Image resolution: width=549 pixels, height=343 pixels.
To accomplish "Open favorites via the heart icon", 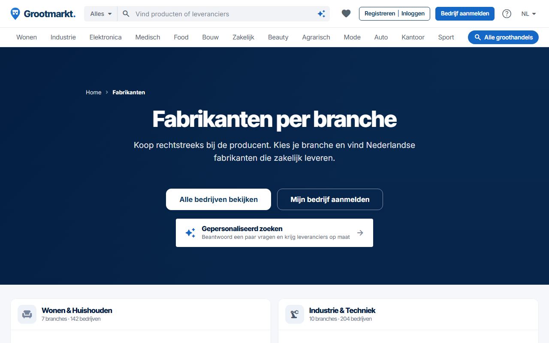I will (x=346, y=14).
